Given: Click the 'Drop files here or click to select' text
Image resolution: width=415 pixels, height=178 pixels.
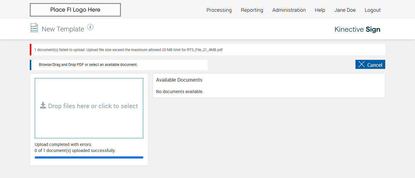Looking at the screenshot, I should [93, 106].
